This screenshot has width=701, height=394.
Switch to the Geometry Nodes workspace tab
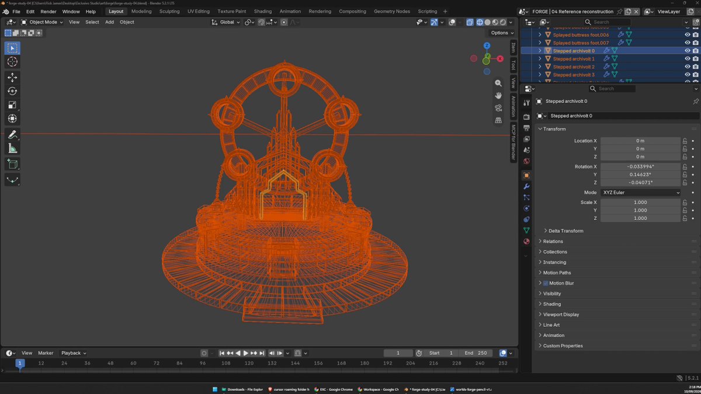pyautogui.click(x=391, y=11)
